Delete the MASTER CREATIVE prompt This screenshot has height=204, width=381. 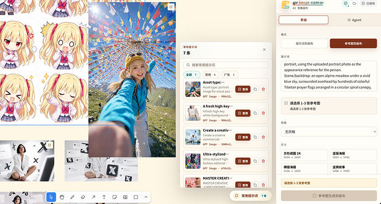click(263, 185)
